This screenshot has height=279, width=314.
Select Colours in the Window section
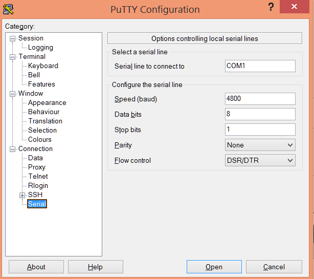40,140
